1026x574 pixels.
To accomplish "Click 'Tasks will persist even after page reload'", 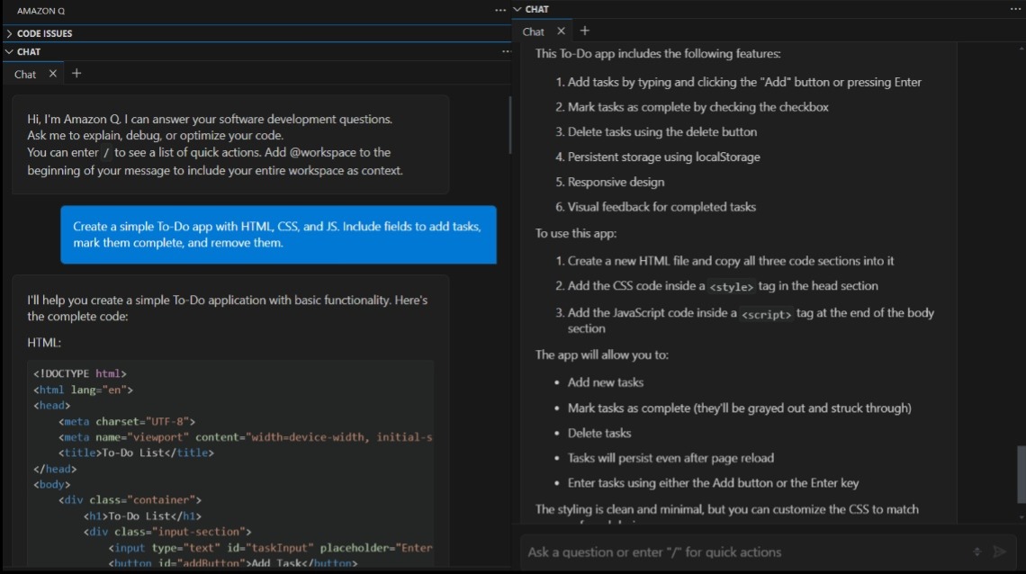I will (x=670, y=458).
